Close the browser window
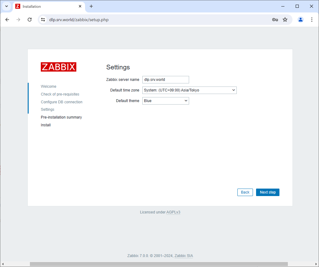This screenshot has height=267, width=319. click(x=312, y=6)
